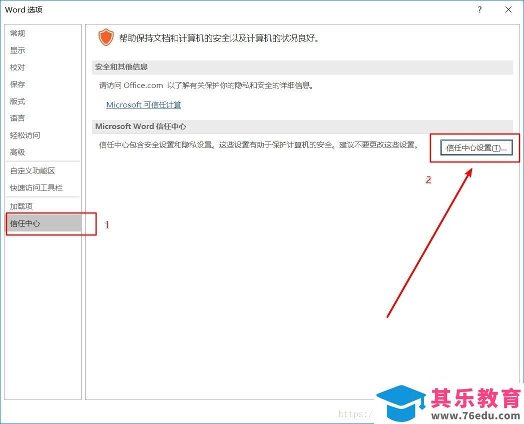Viewport: 524px width, 424px height.
Task: Click the 请访问 Office.com description text
Action: pos(207,85)
